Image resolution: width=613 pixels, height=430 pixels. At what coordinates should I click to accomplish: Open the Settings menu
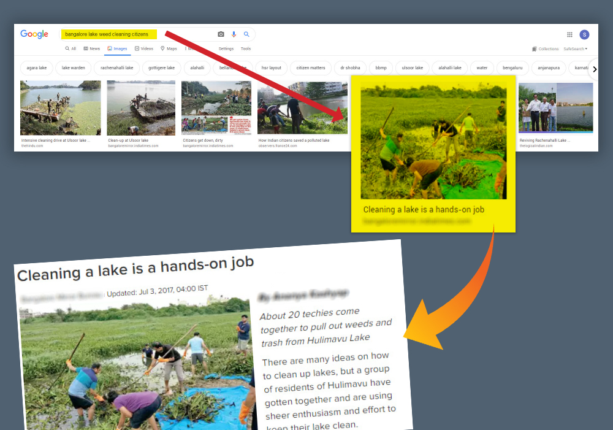pos(226,48)
